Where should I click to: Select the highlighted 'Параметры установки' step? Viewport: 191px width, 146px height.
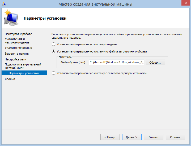coord(24,73)
